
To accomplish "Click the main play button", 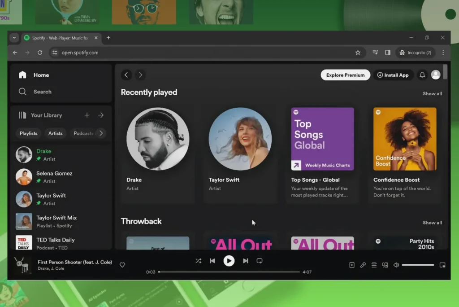I will point(229,261).
